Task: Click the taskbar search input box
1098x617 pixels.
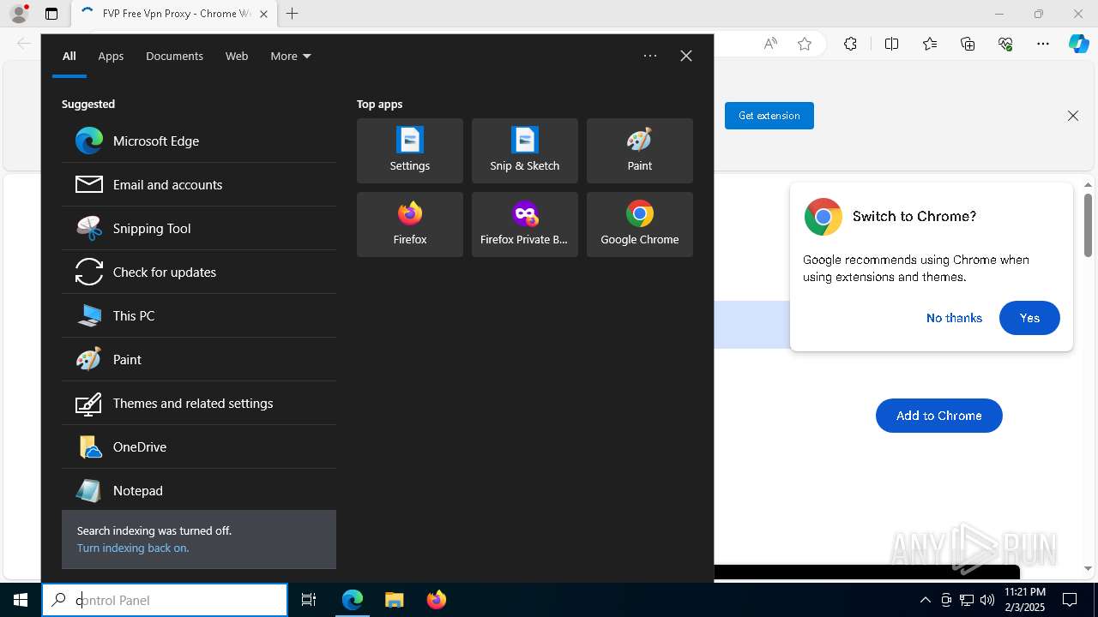Action: 165,600
